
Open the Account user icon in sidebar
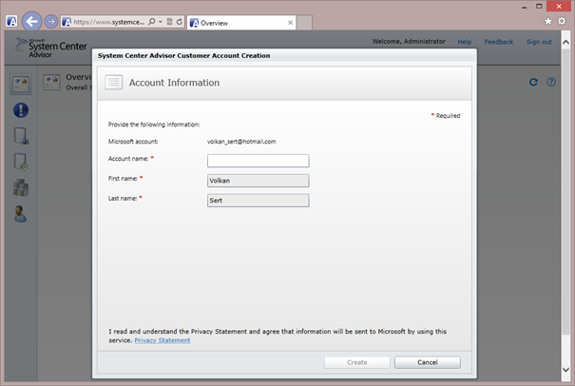20,214
